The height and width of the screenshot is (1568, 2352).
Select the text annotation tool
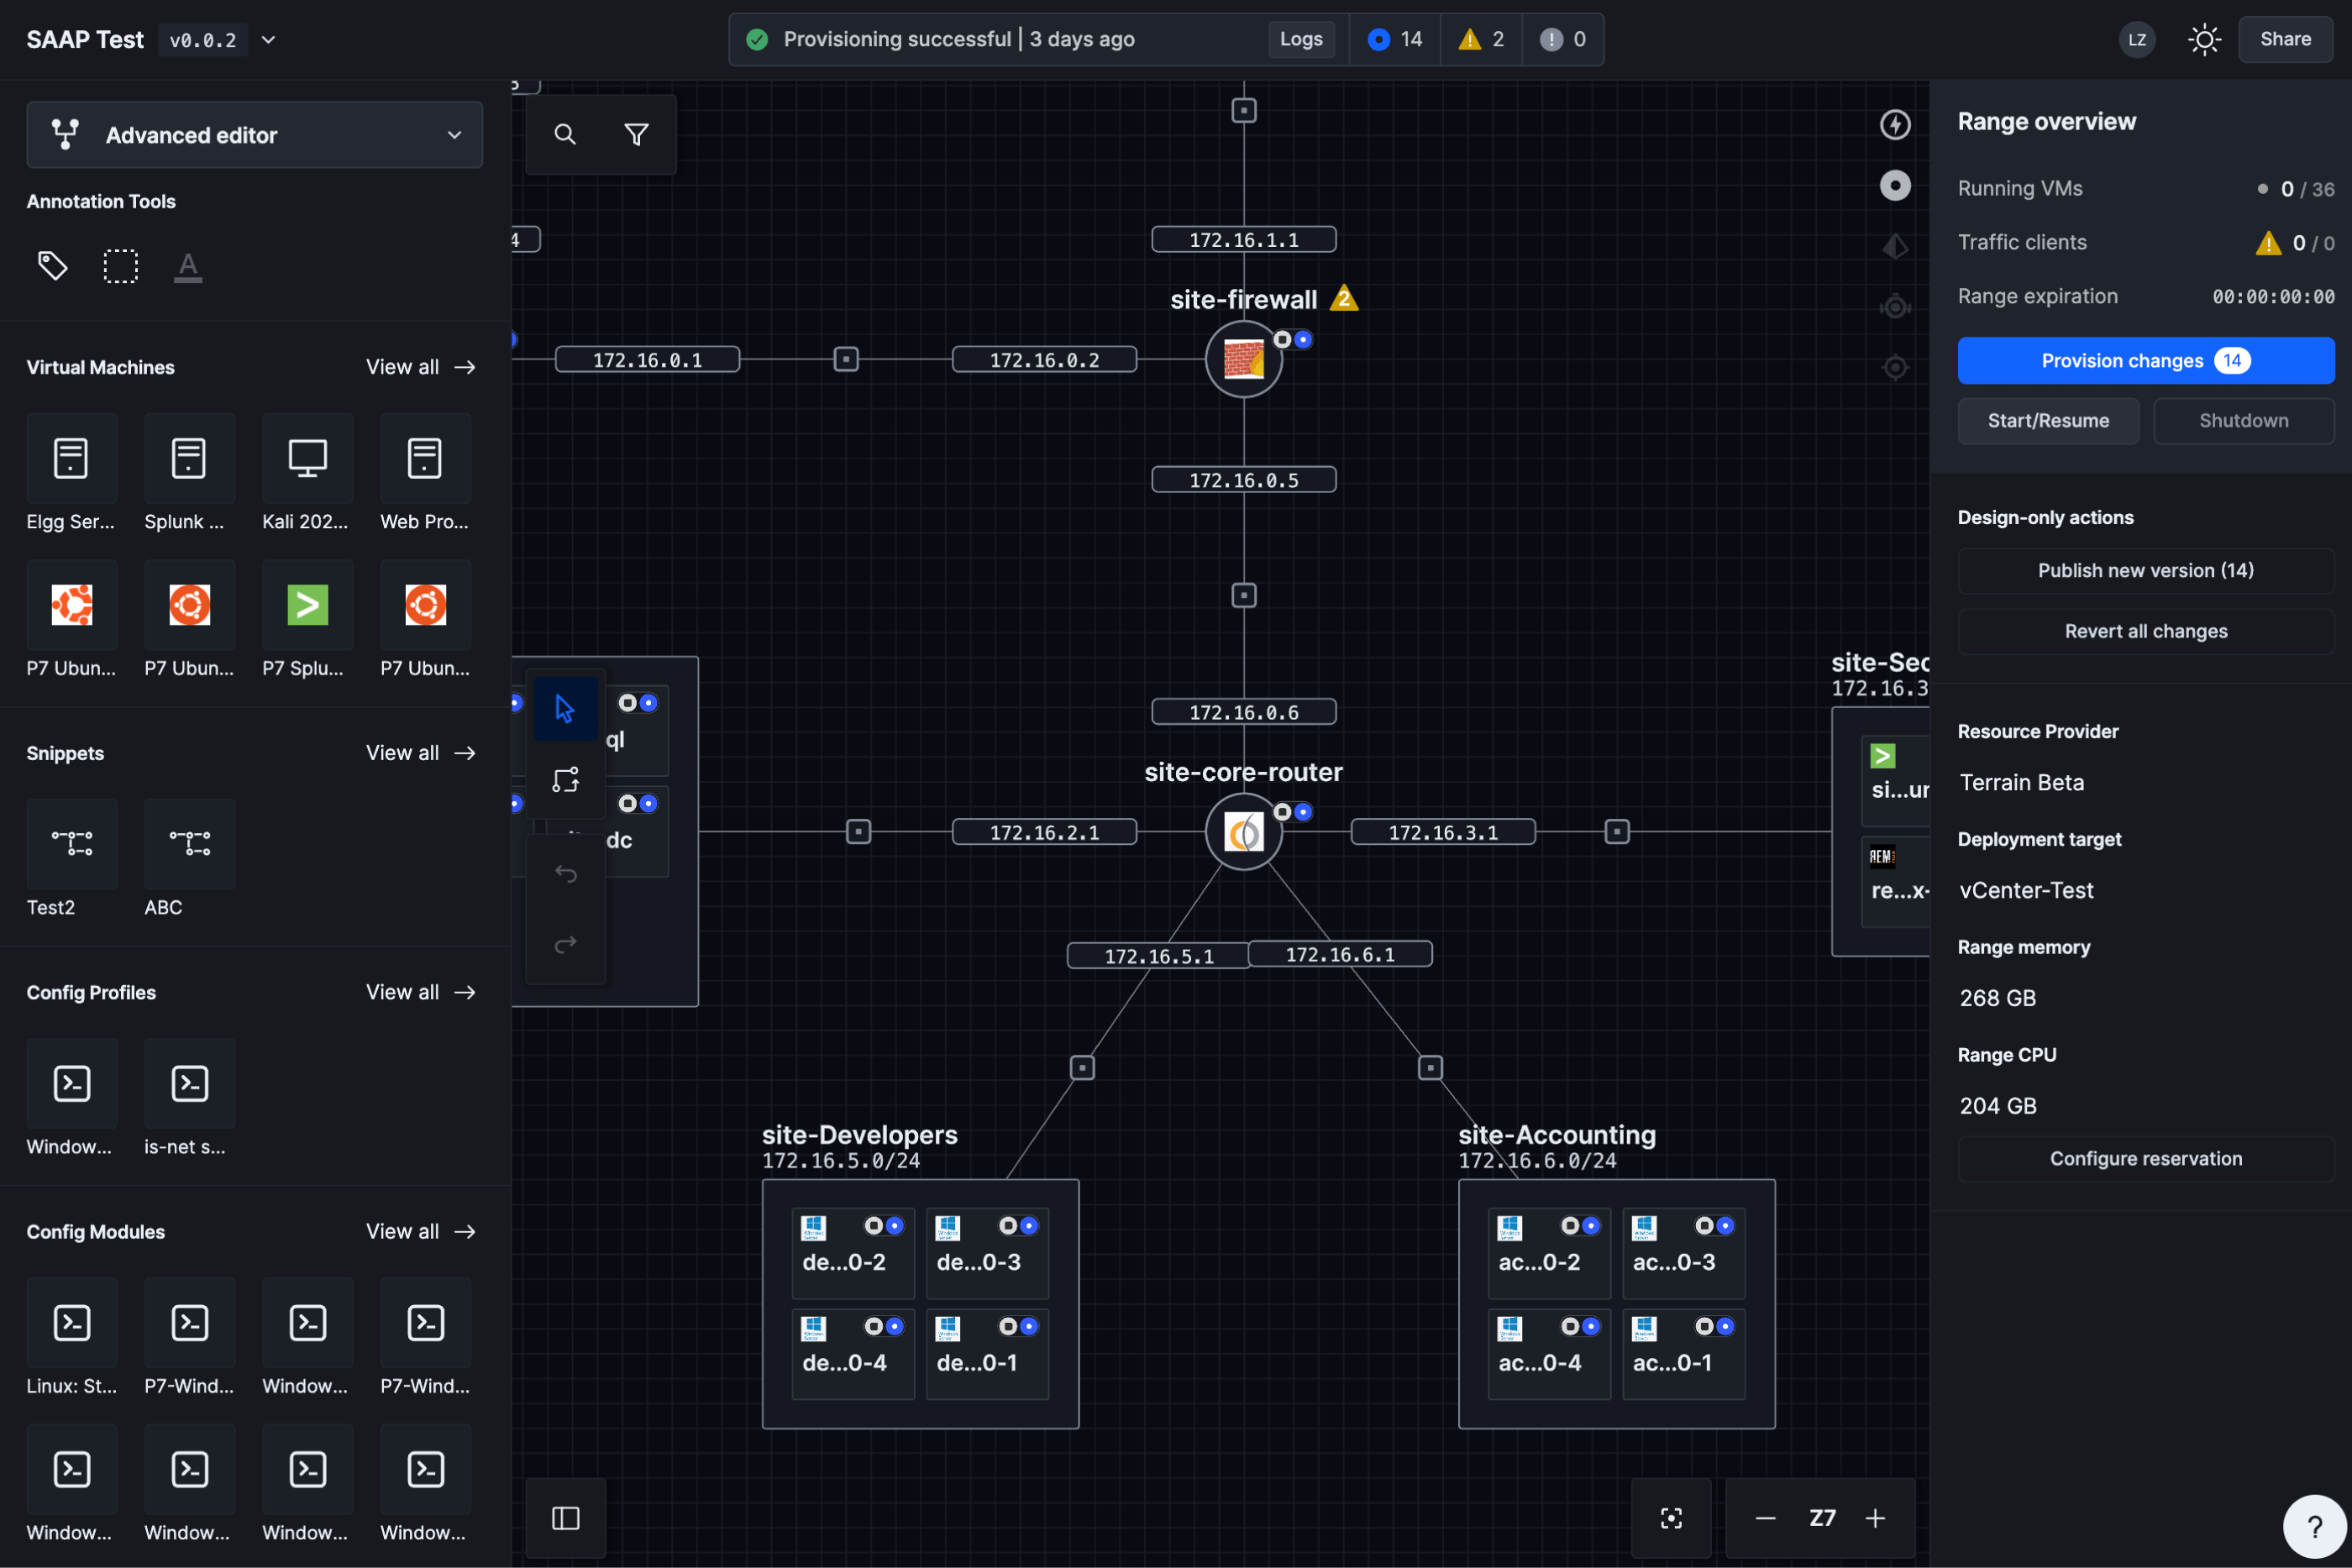(x=188, y=266)
